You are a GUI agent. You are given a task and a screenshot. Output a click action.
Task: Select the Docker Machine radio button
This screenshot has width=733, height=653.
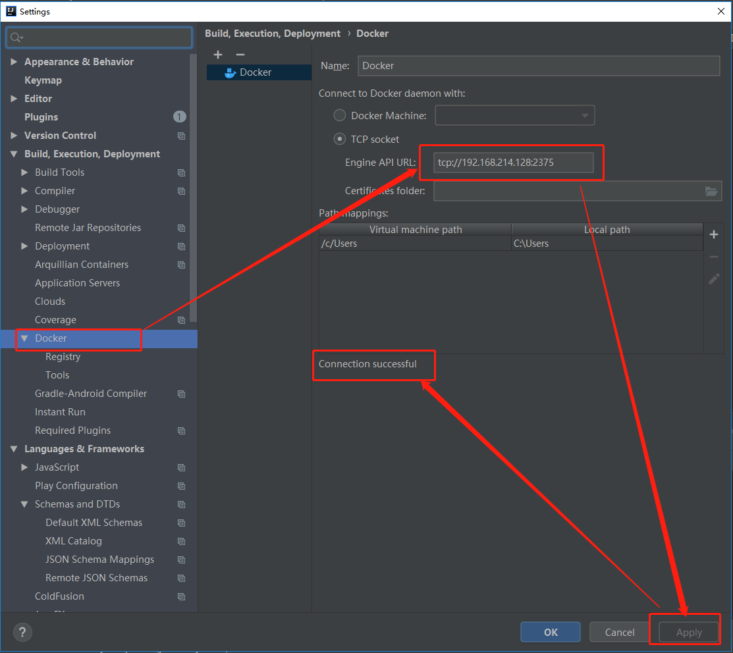(340, 115)
